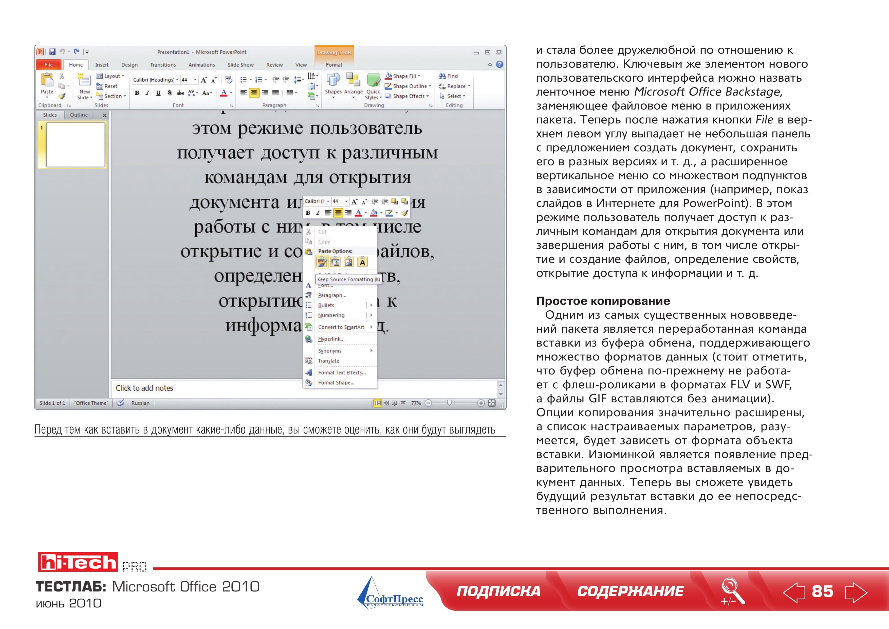Go to previous page arrow beside 85
Viewport: 889px width, 629px height.
(x=794, y=592)
